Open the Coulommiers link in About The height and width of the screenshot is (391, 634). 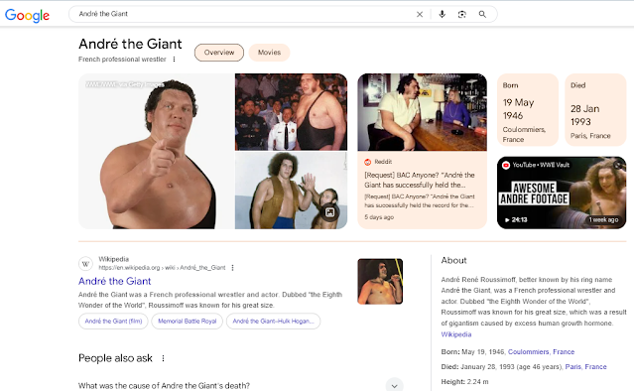[x=528, y=351]
